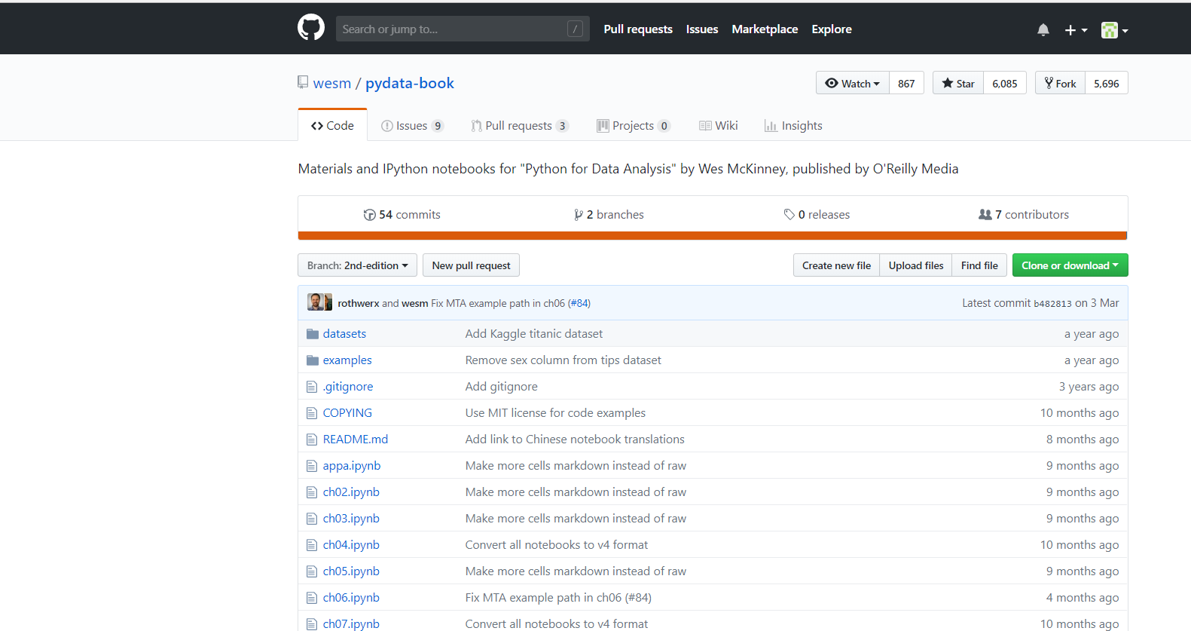Go to Marketplace

(x=765, y=29)
